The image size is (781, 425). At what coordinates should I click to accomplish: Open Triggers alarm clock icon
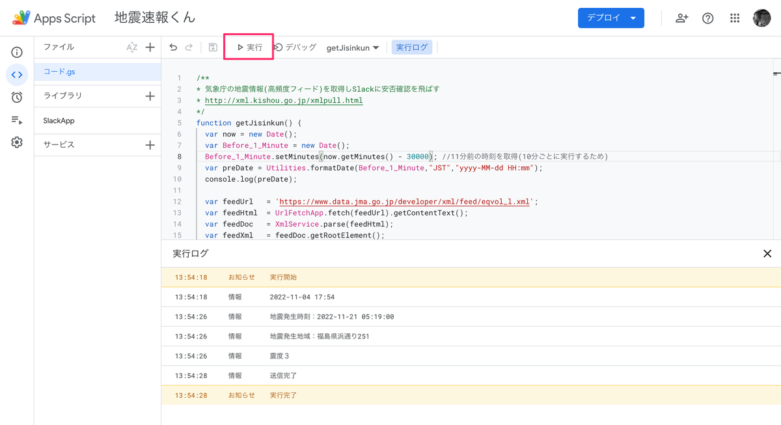pos(17,98)
